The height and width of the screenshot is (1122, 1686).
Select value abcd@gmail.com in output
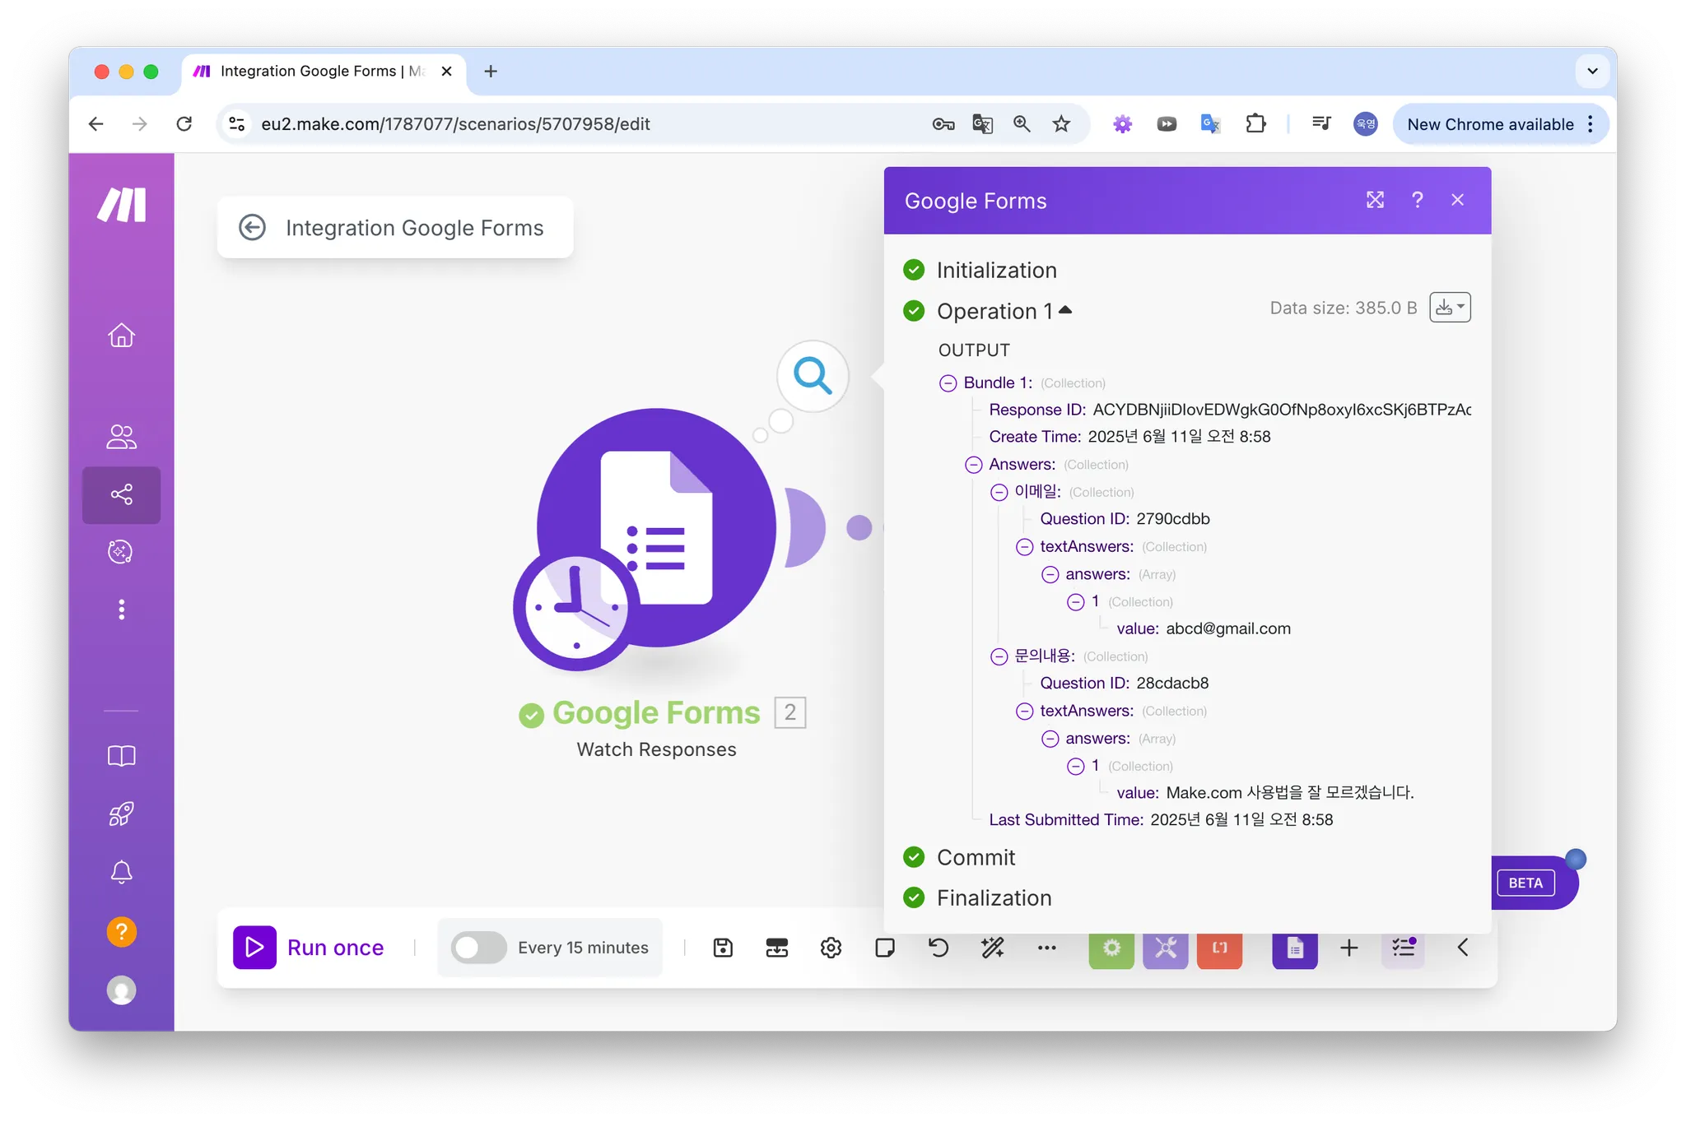pyautogui.click(x=1228, y=628)
